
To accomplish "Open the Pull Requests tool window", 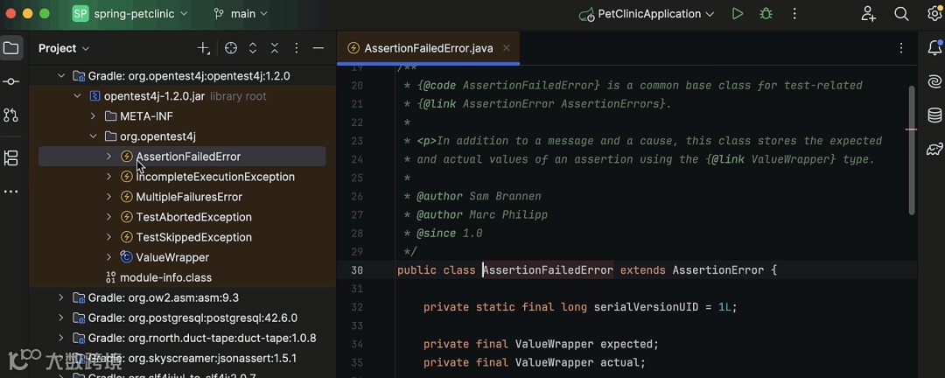I will (11, 115).
